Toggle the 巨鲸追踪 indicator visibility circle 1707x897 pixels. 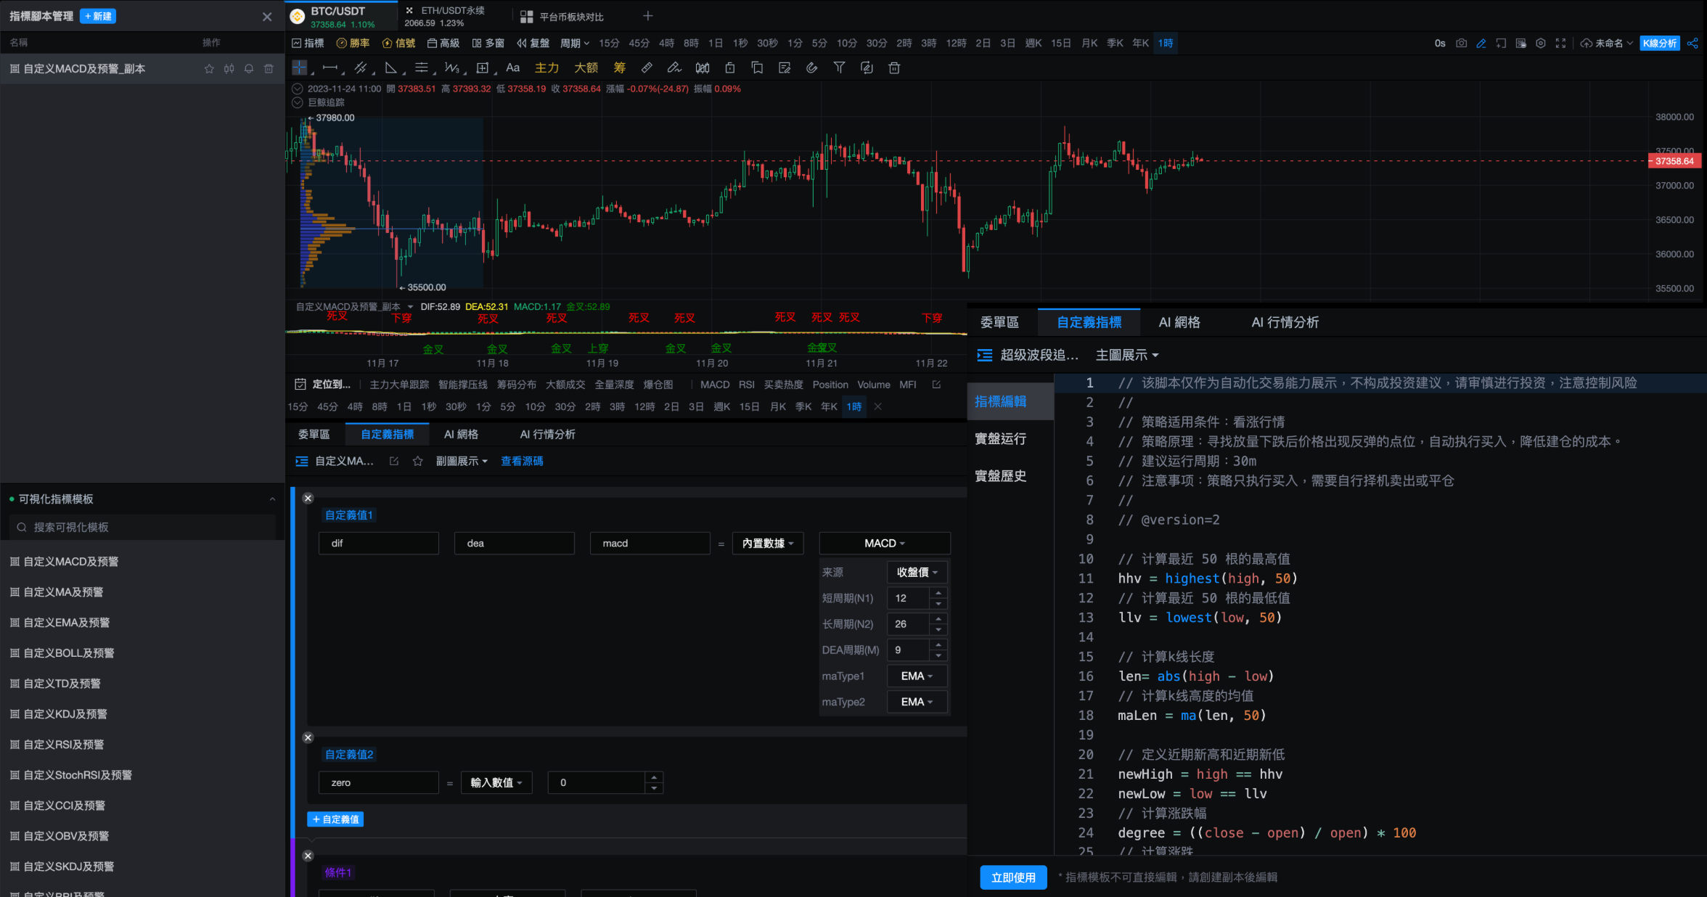[x=297, y=102]
